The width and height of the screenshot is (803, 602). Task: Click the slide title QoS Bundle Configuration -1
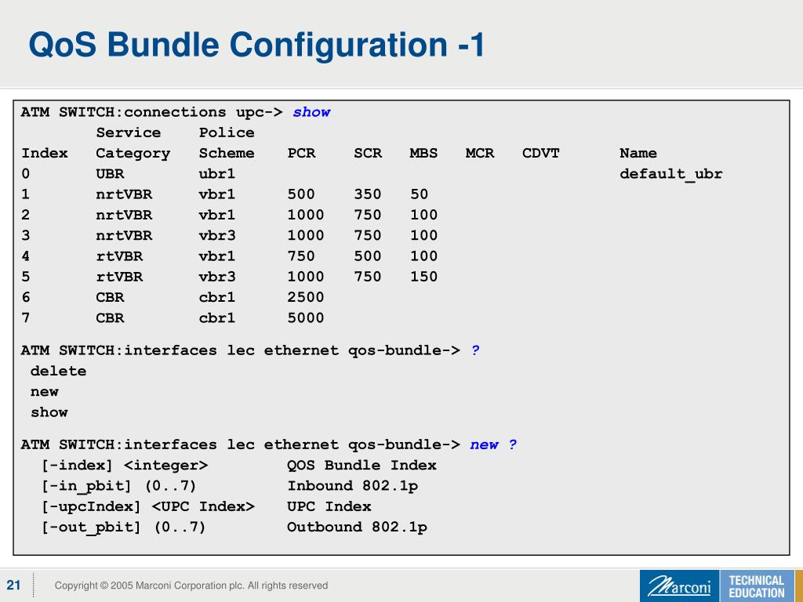pos(256,45)
